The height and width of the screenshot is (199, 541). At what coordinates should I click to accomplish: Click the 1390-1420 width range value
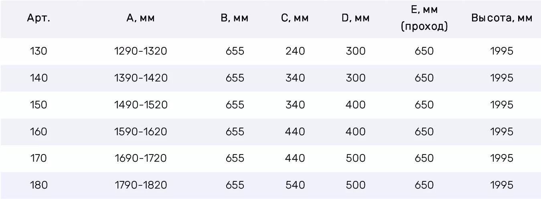141,78
